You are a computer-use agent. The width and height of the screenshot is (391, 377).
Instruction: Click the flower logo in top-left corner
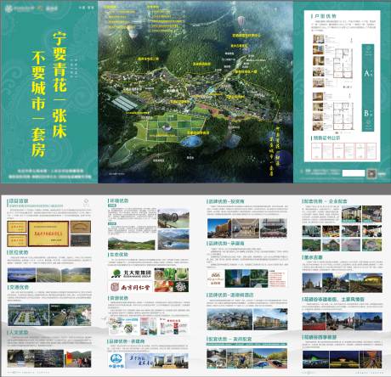tap(9, 8)
